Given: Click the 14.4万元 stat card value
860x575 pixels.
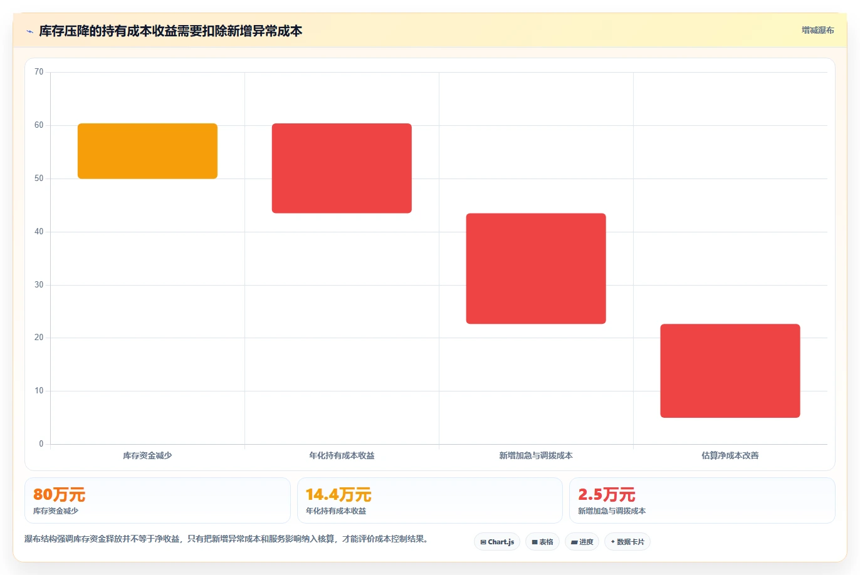Looking at the screenshot, I should tap(338, 495).
